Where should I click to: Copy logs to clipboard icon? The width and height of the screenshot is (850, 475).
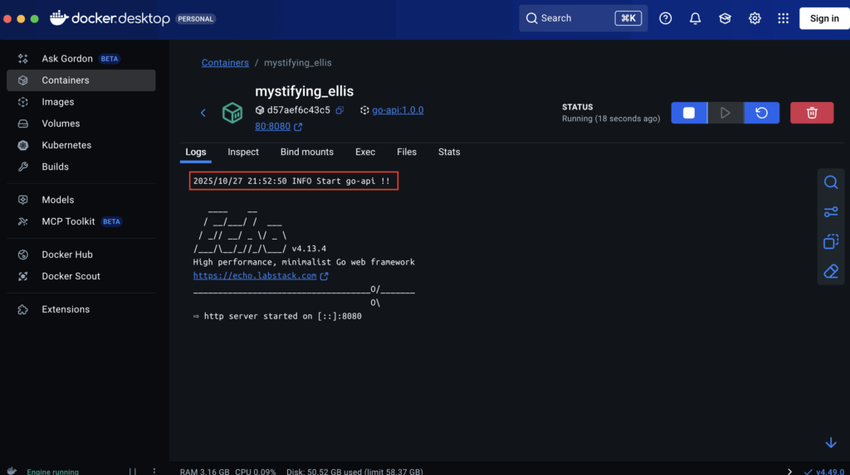830,242
